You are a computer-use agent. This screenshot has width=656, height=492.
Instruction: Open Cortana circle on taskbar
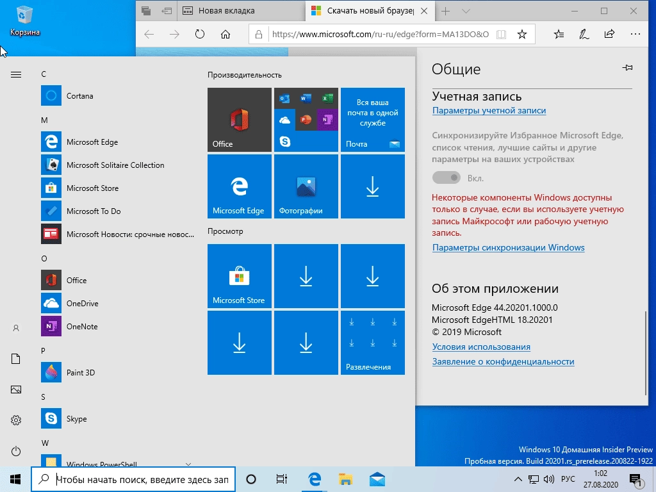pyautogui.click(x=251, y=479)
